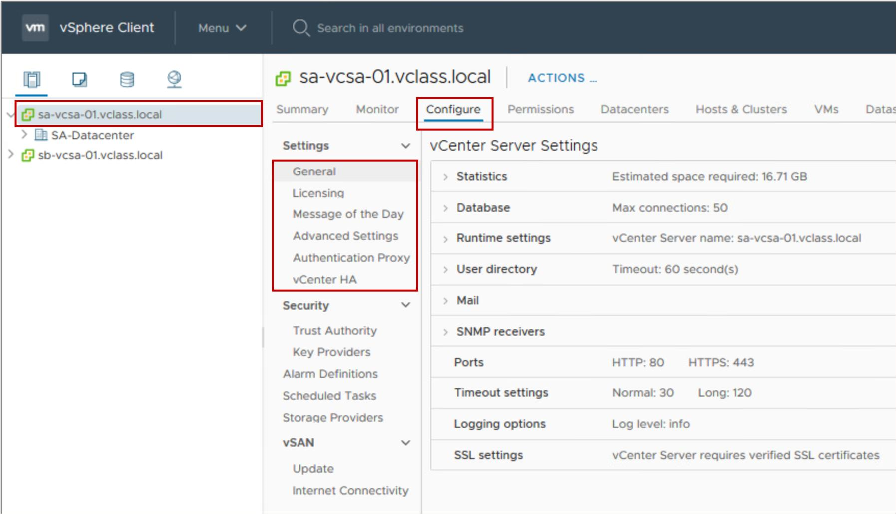Click the Logging options row label
The image size is (896, 514).
(500, 424)
